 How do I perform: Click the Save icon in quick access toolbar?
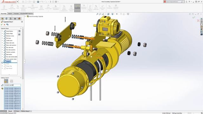(34, 2)
